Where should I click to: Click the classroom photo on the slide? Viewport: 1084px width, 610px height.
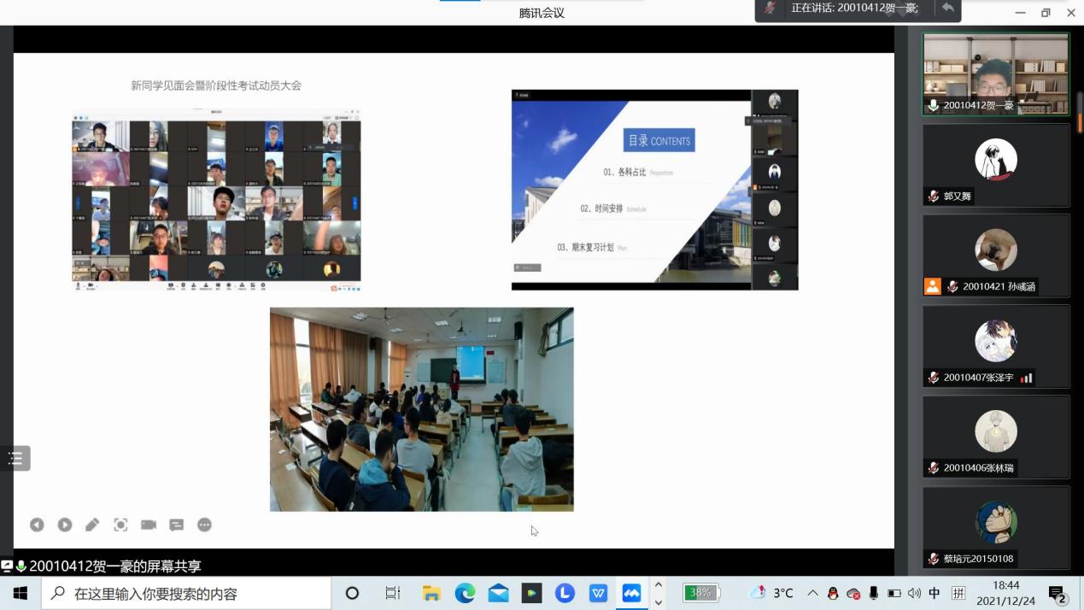[421, 409]
